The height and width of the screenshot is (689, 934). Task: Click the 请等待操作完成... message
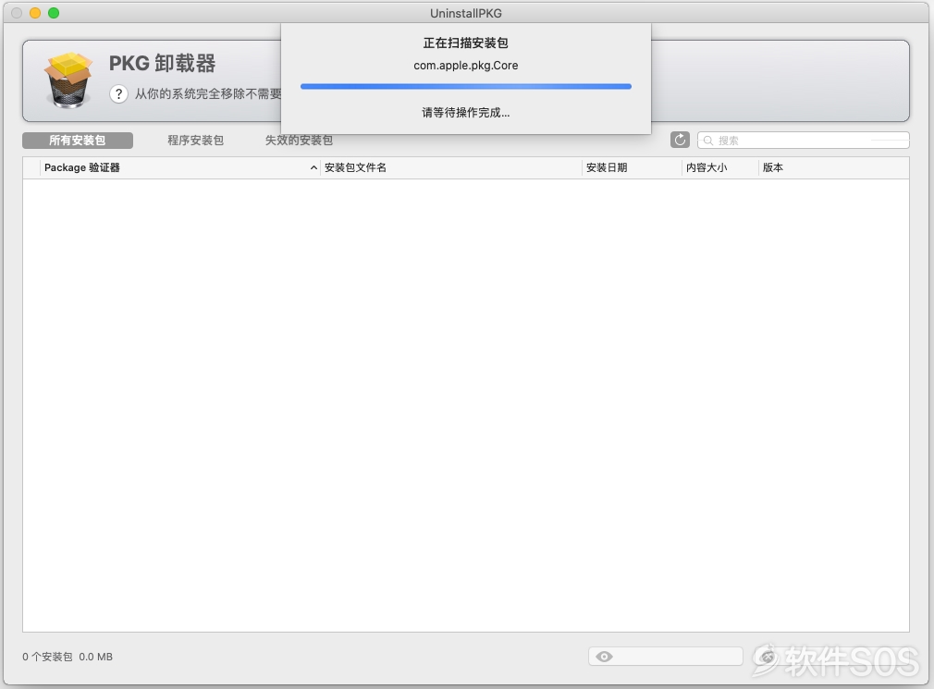[x=466, y=113]
